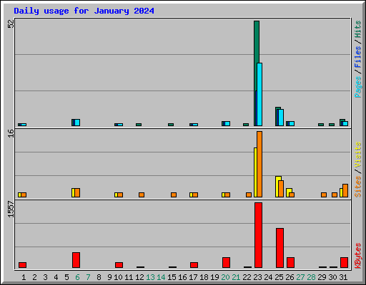This screenshot has width=366, height=285.
Task: Click day label '26' on the x-axis
Action: click(290, 277)
